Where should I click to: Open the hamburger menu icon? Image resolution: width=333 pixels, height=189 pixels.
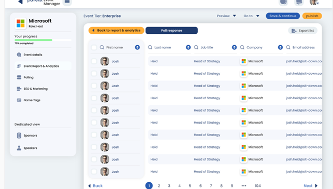pyautogui.click(x=67, y=2)
